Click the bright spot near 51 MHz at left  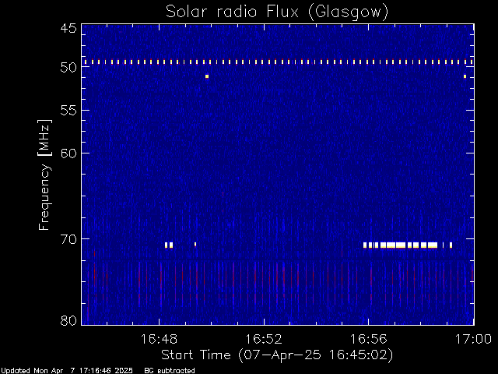(207, 76)
